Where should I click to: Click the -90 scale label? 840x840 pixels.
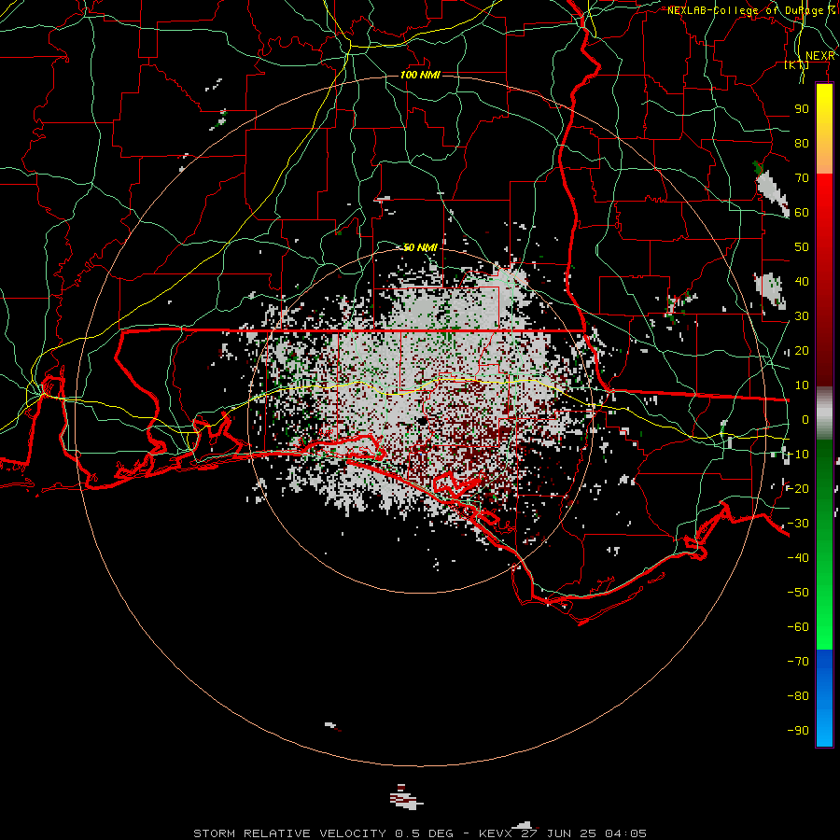click(x=798, y=731)
